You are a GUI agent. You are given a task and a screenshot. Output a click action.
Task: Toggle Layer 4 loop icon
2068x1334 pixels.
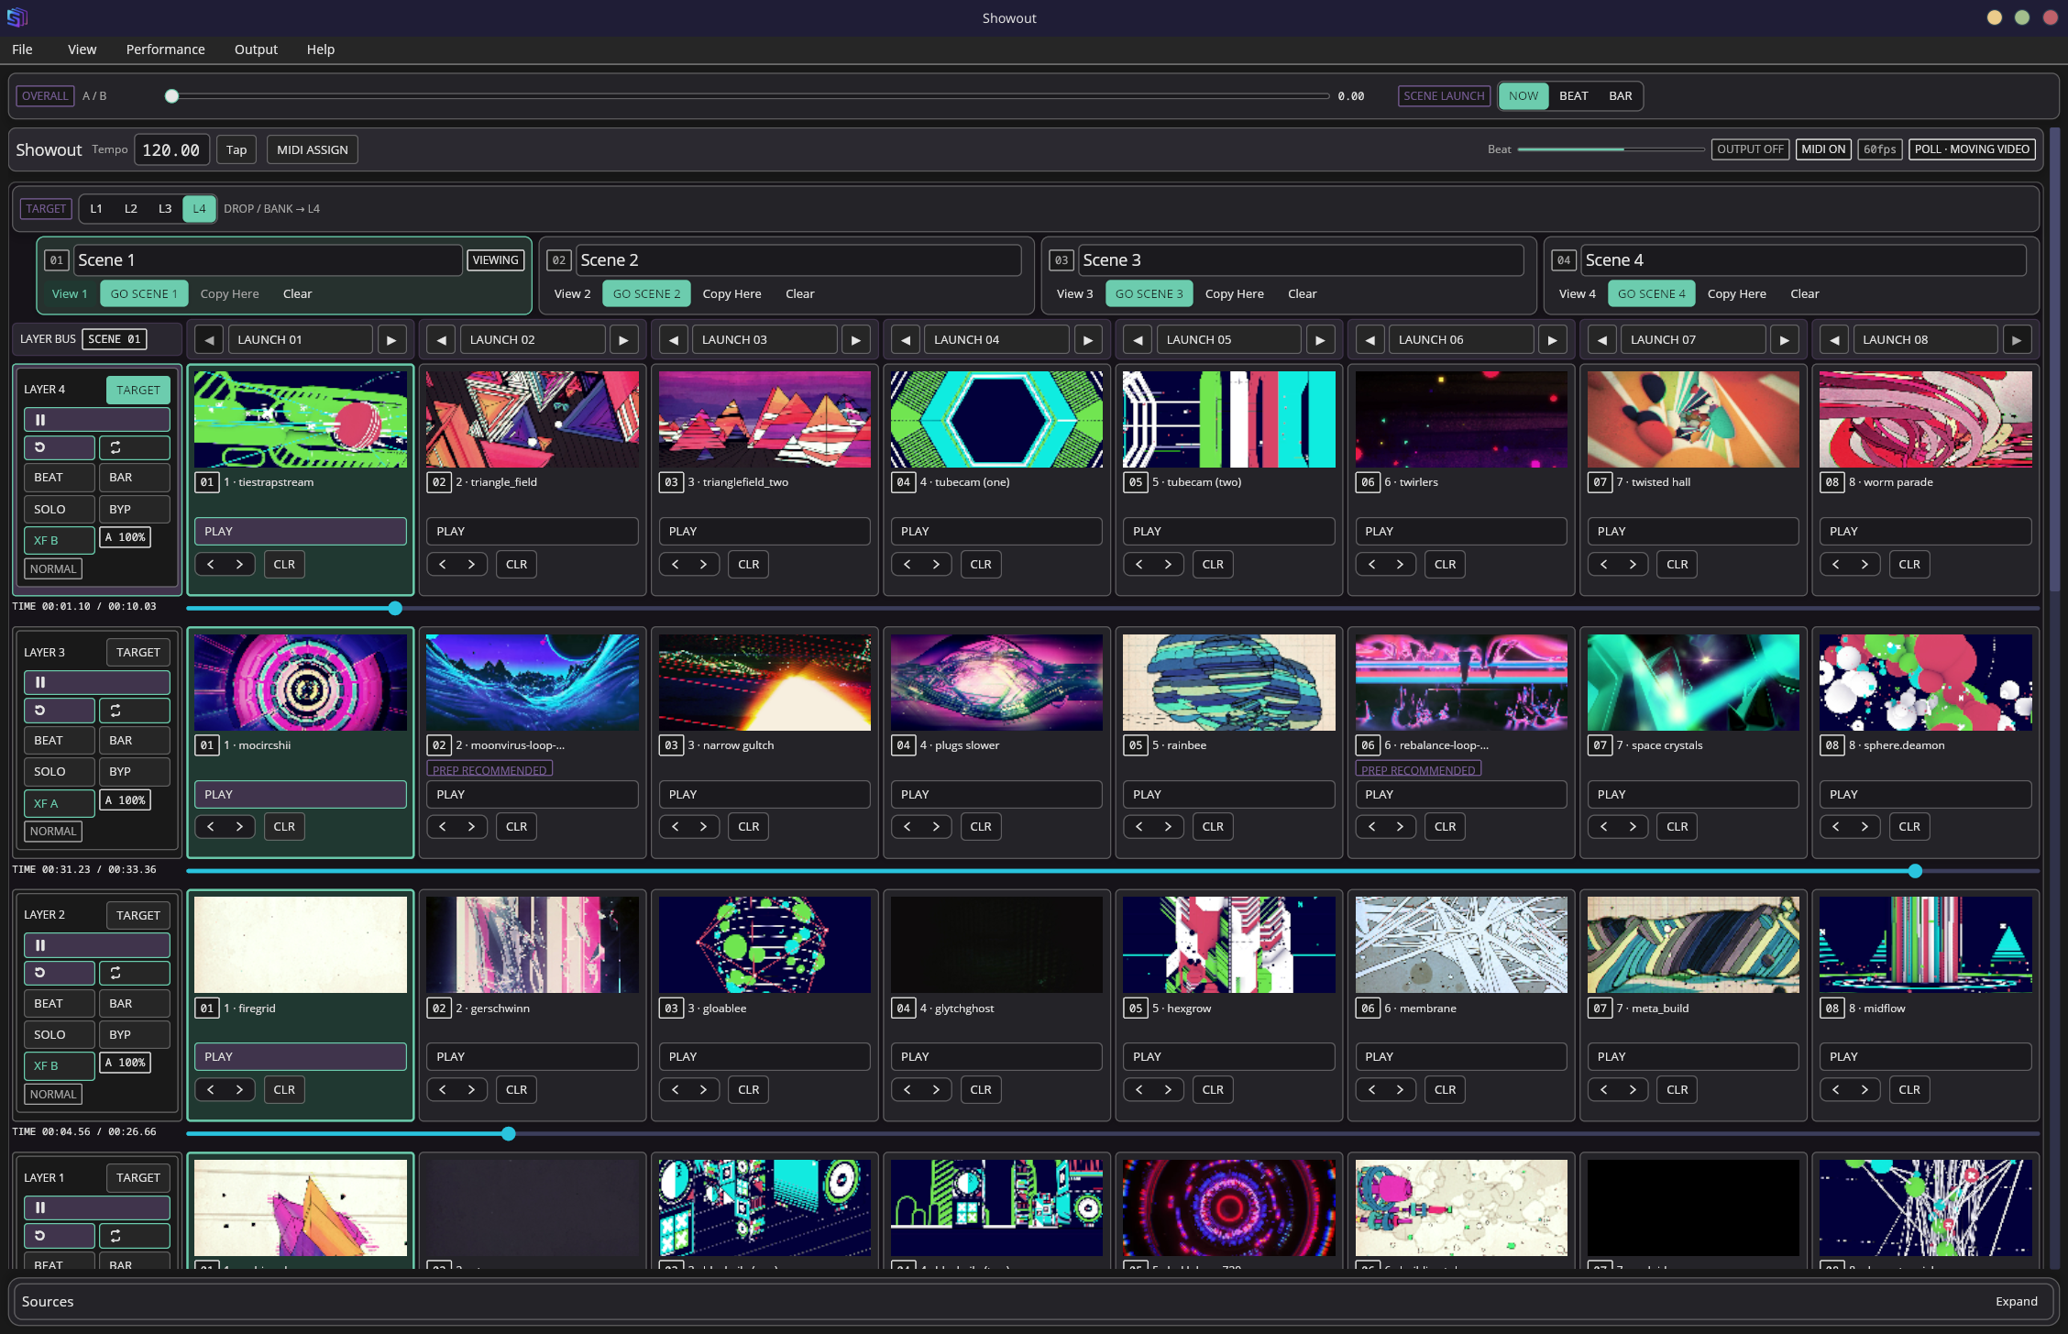click(x=134, y=448)
